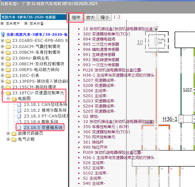This screenshot has width=195, height=187.
Task: Click the 组件 components button
Action: coord(76,17)
